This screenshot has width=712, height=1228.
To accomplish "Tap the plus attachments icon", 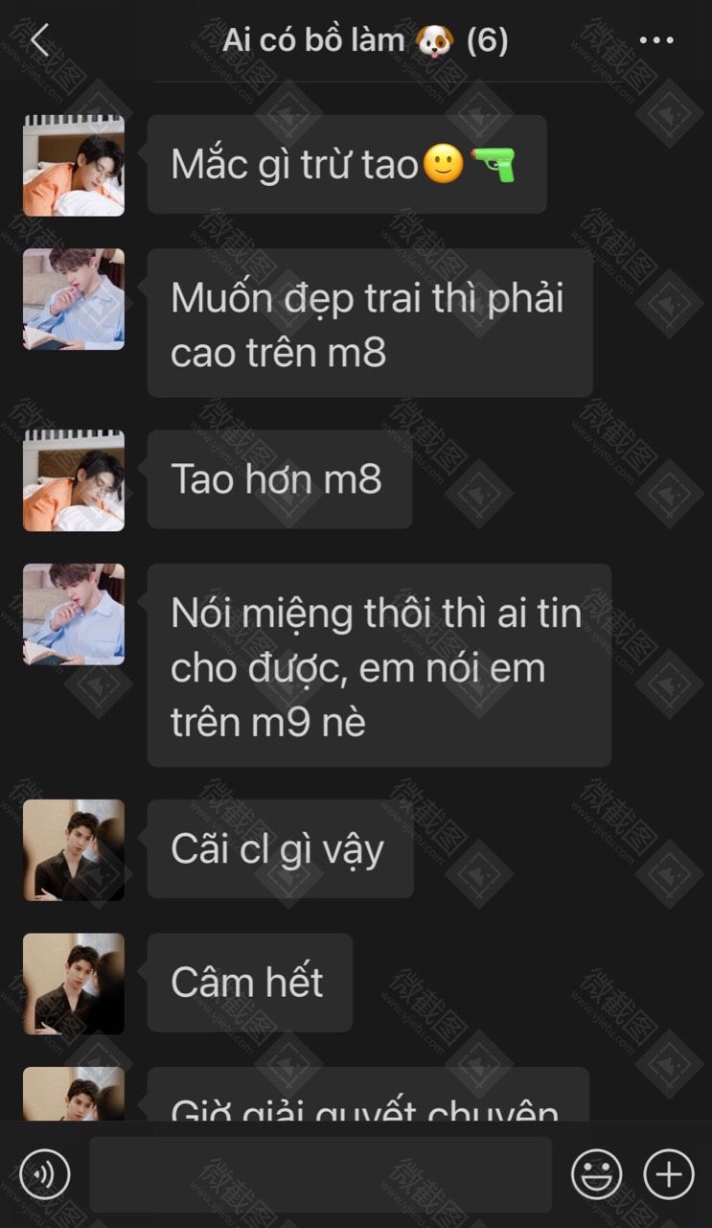I will pyautogui.click(x=668, y=1173).
